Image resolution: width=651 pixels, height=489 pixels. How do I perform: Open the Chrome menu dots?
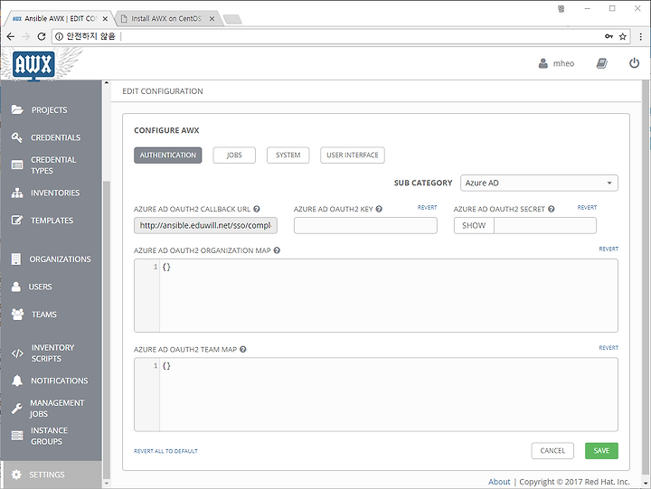[641, 36]
